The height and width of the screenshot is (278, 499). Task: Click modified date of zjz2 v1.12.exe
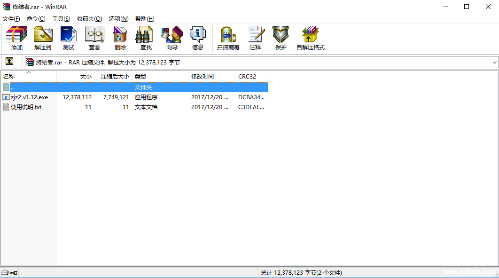point(210,97)
